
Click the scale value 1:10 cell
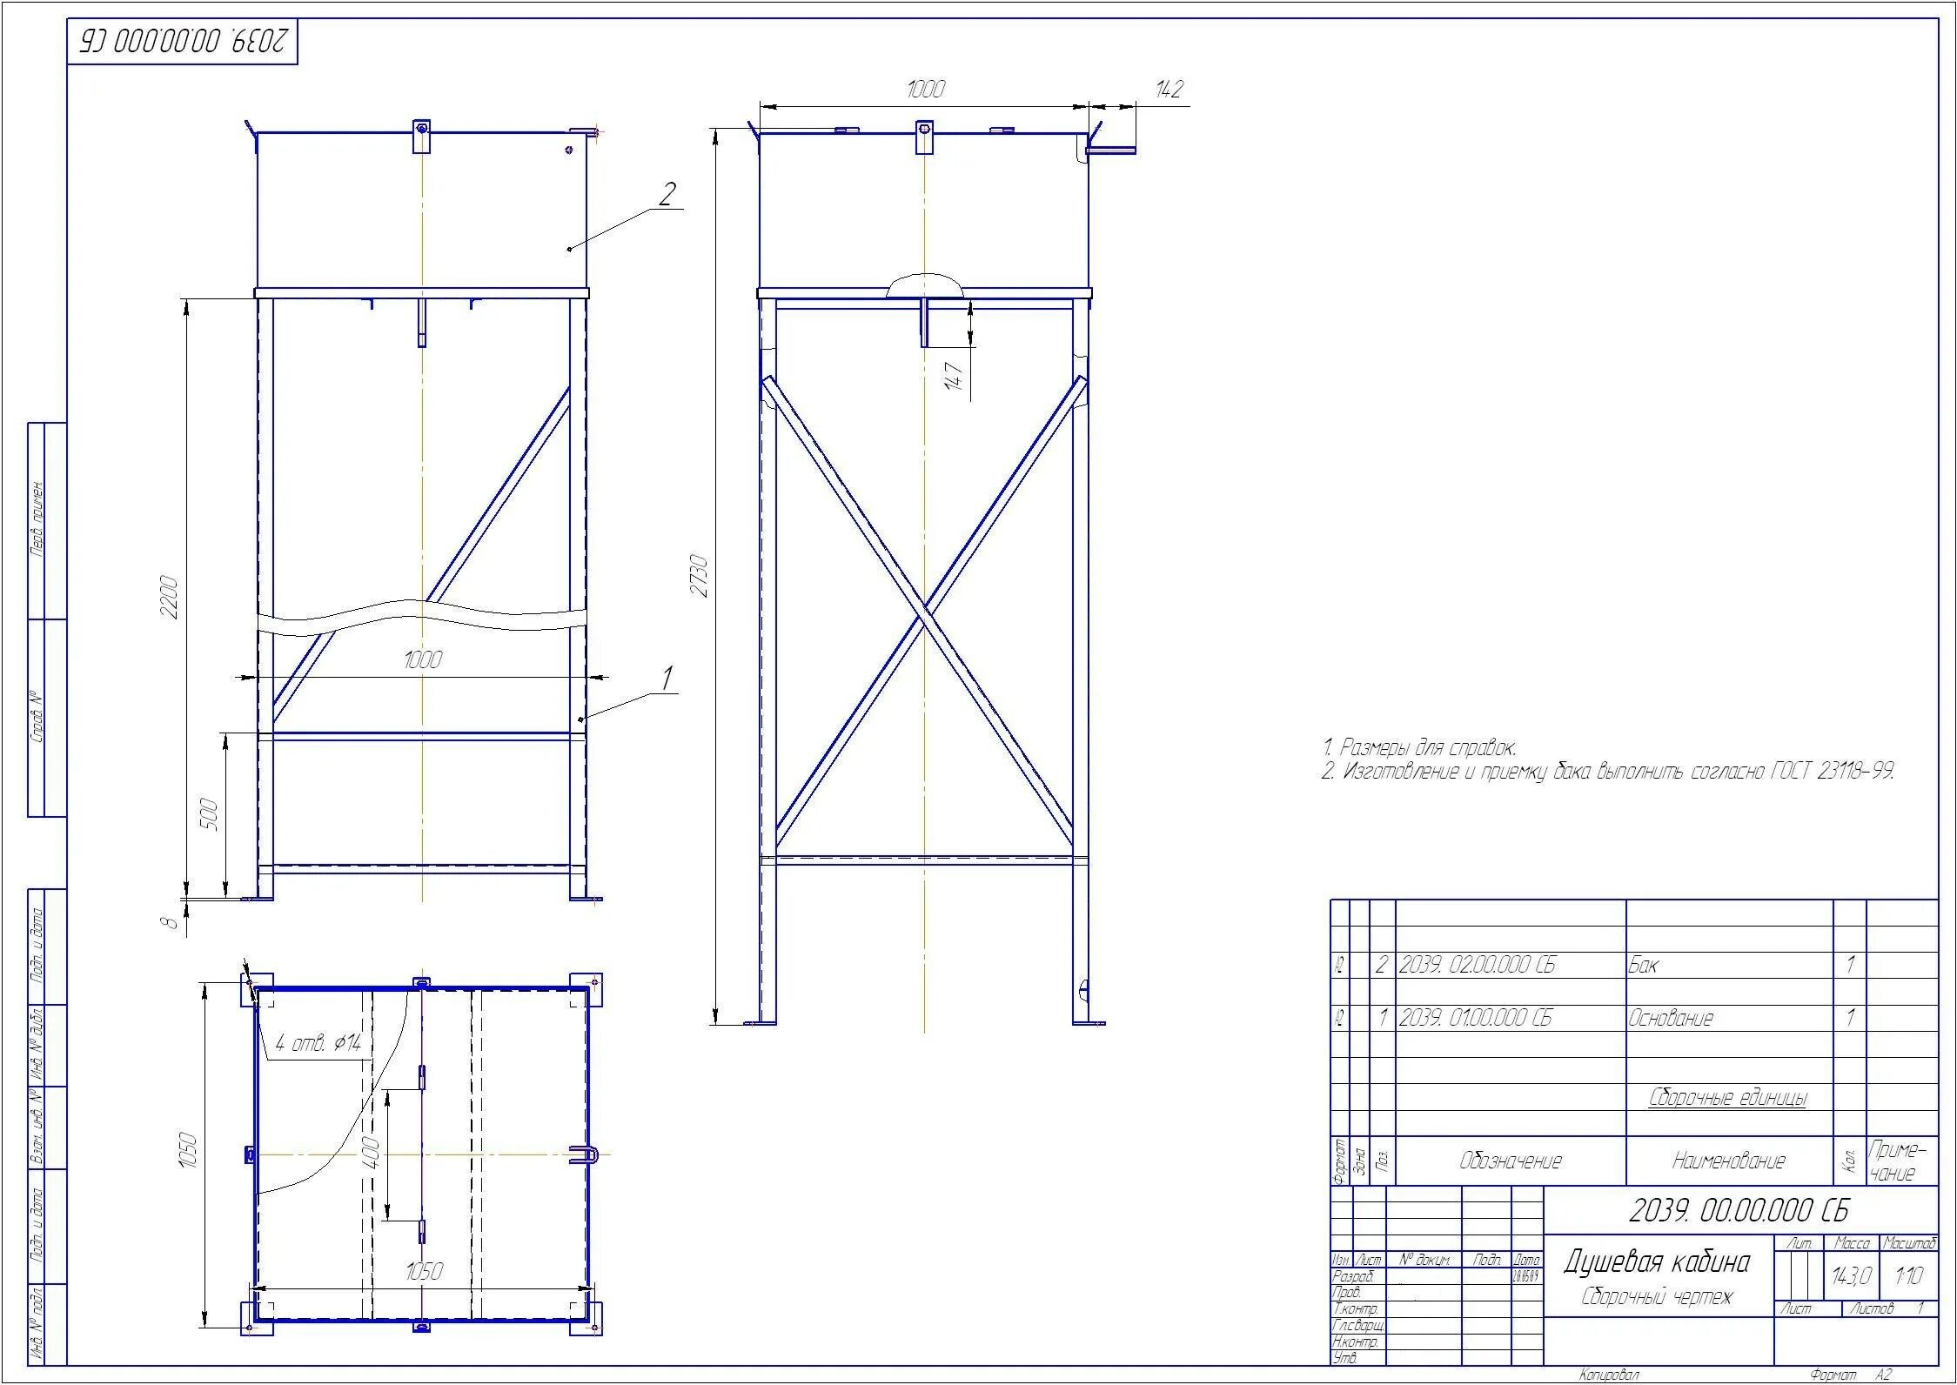click(x=1908, y=1276)
